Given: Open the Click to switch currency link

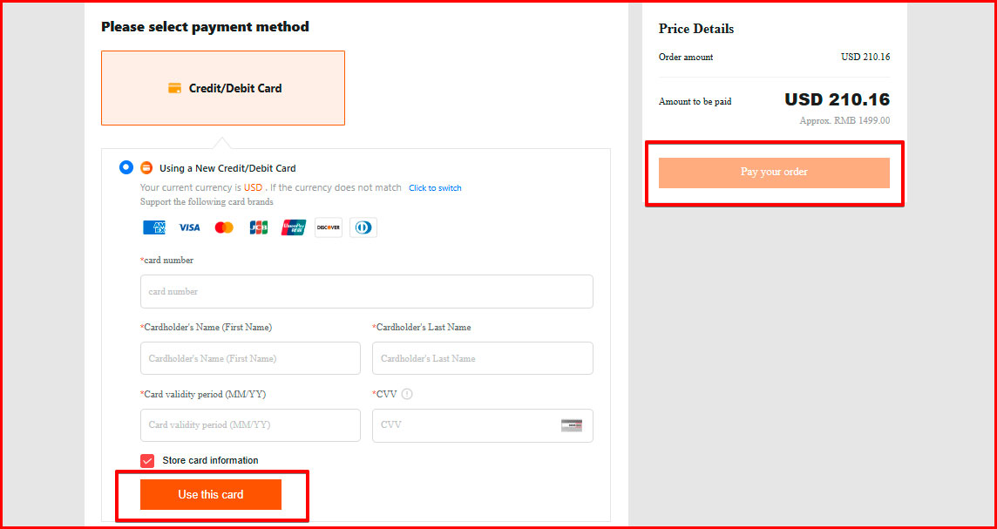Looking at the screenshot, I should coord(435,188).
